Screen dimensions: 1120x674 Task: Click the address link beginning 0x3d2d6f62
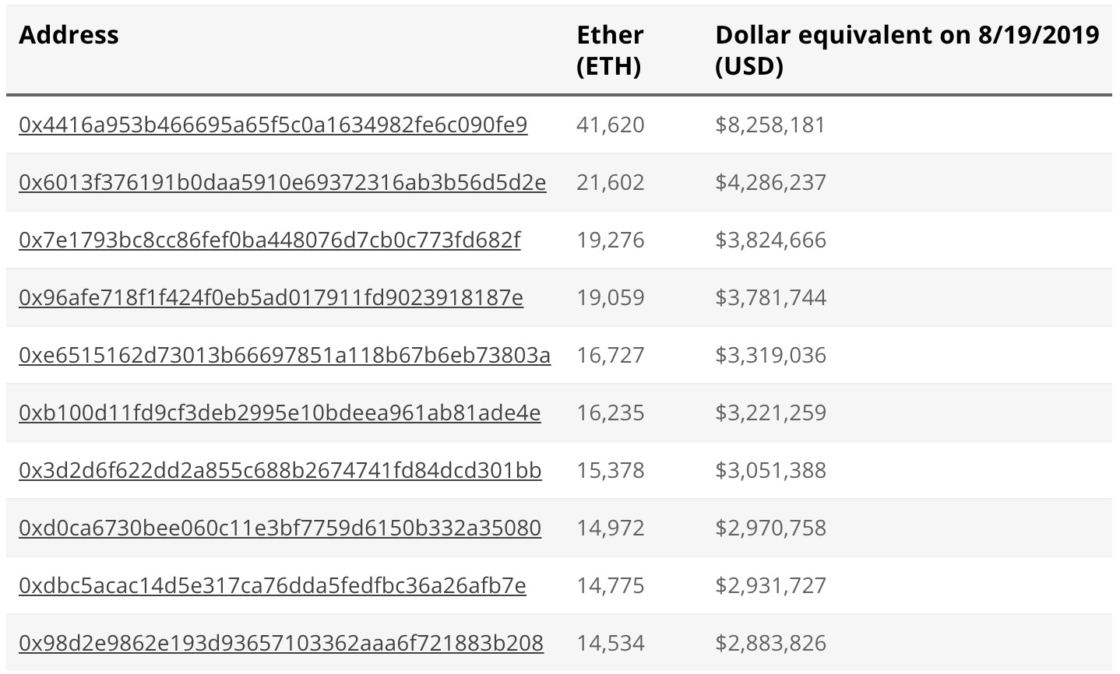point(280,471)
